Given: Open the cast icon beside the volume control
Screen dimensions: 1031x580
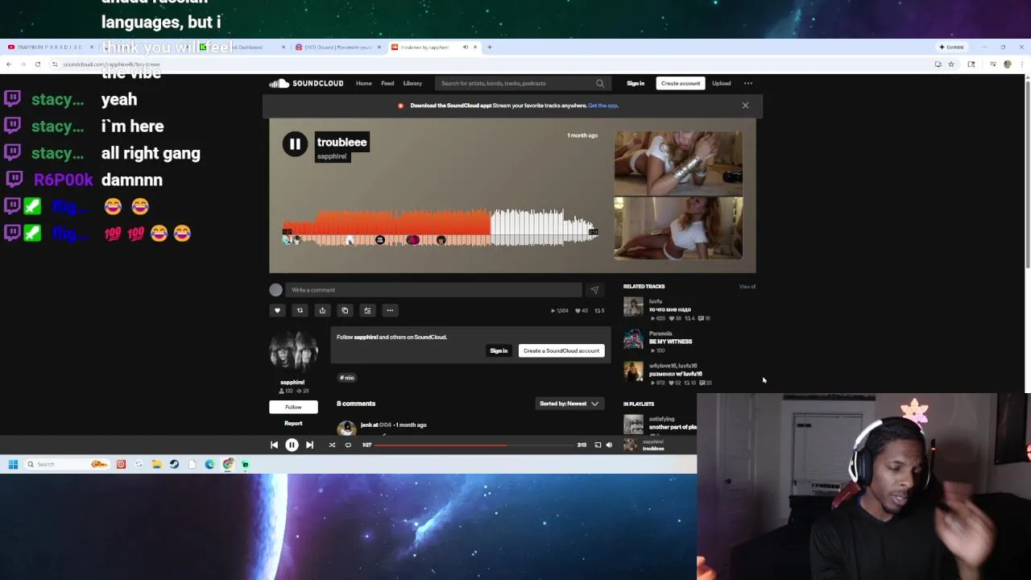Looking at the screenshot, I should coord(598,445).
